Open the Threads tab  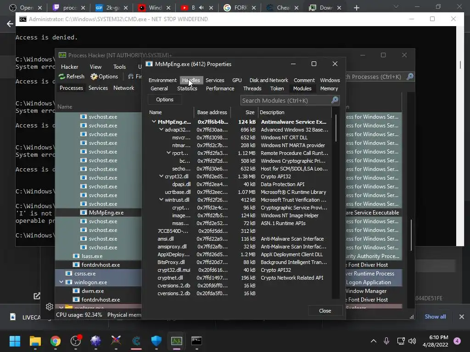click(x=252, y=88)
